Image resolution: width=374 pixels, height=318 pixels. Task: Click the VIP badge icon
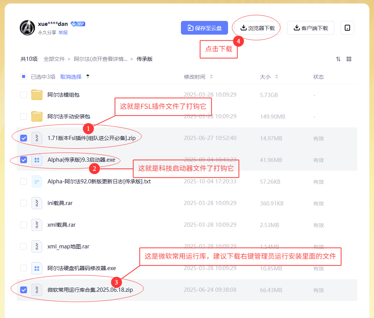[78, 24]
